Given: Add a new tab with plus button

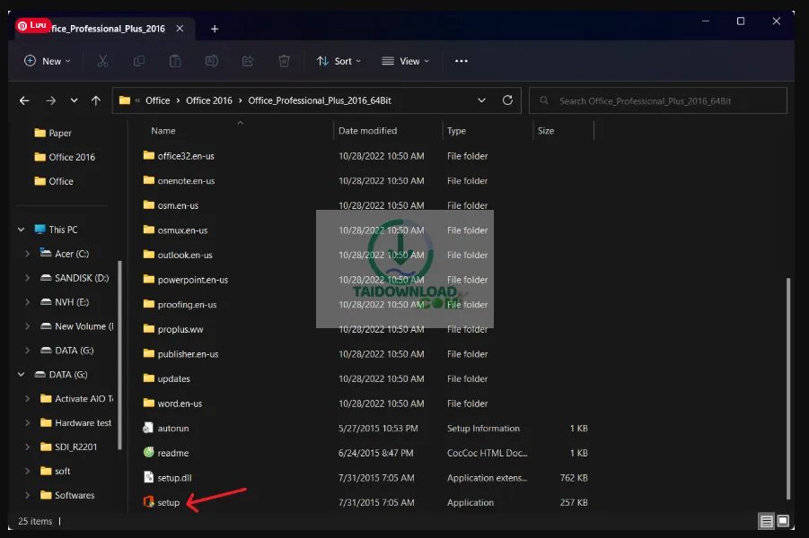Looking at the screenshot, I should pos(214,29).
